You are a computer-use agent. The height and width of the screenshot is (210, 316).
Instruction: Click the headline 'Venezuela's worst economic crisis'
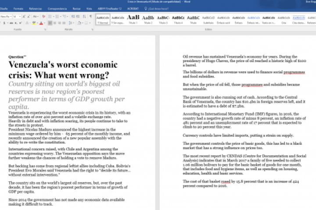(x=63, y=70)
